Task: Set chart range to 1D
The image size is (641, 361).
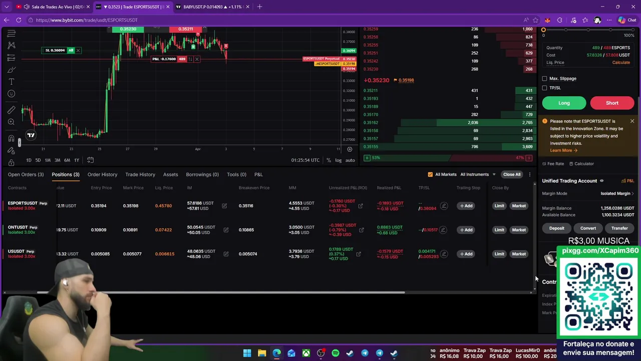Action: tap(29, 160)
